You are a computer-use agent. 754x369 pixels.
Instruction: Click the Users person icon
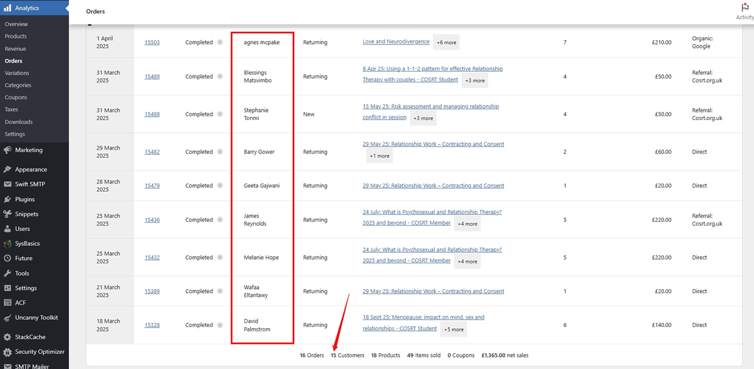(8, 229)
